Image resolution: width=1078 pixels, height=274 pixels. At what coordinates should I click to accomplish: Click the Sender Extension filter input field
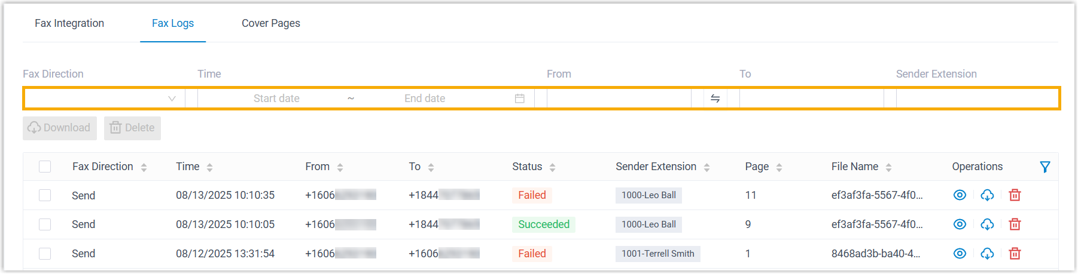(x=976, y=98)
